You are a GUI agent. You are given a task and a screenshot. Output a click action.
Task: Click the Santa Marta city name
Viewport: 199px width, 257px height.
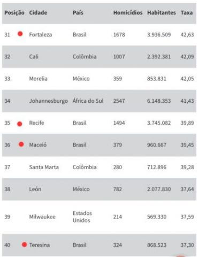(x=44, y=167)
